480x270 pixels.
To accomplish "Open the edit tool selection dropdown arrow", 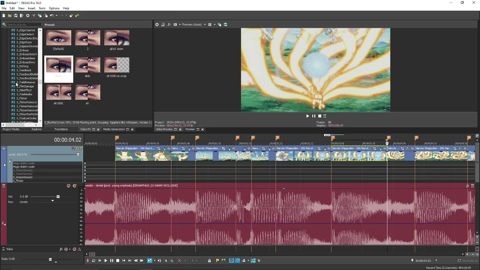I will pos(154,261).
